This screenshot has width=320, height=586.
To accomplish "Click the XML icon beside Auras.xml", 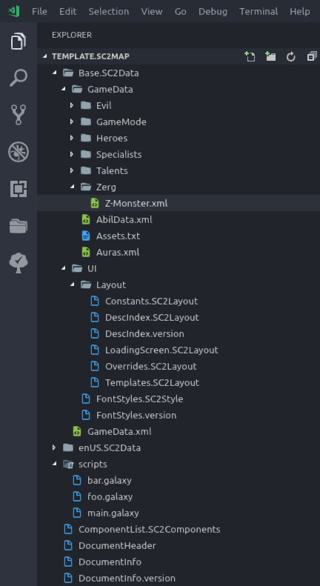I will (86, 253).
